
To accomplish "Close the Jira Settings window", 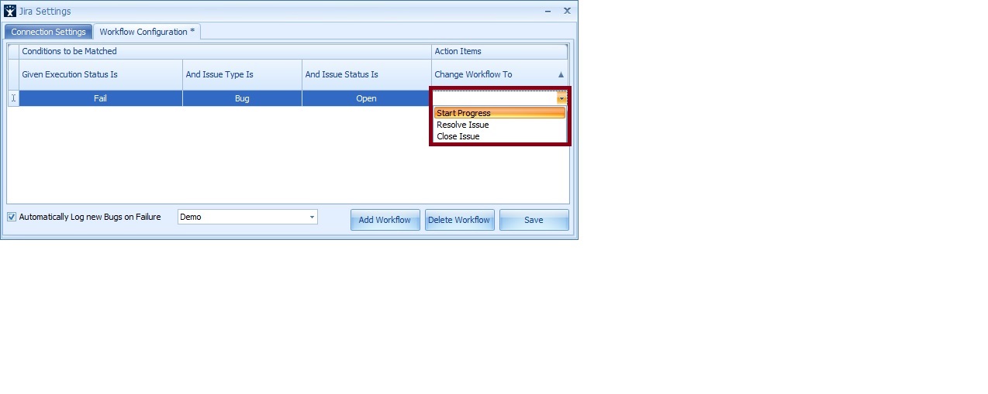I will tap(567, 11).
